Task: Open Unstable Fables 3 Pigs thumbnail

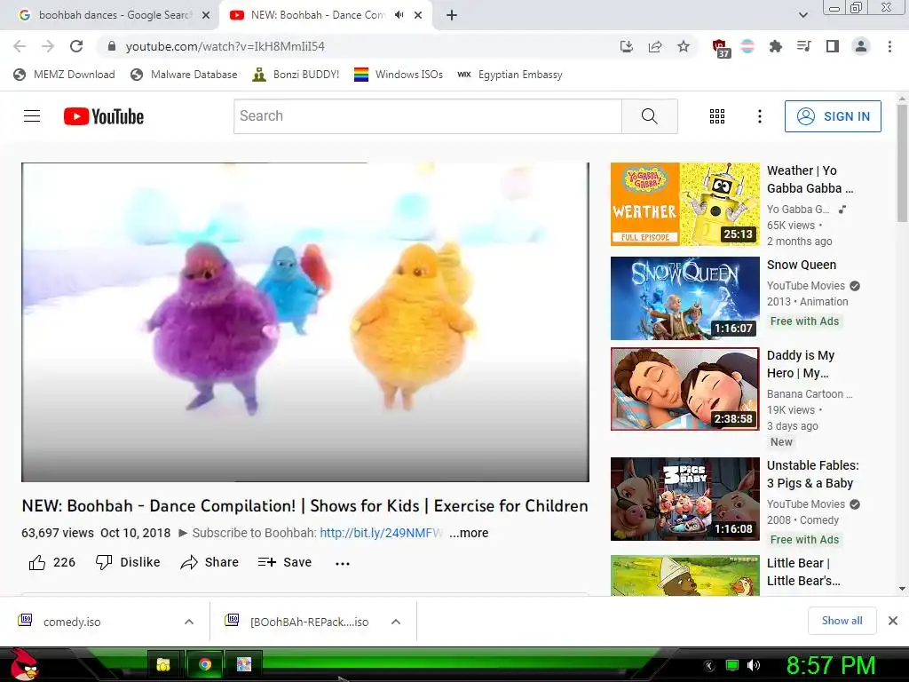Action: coord(684,499)
